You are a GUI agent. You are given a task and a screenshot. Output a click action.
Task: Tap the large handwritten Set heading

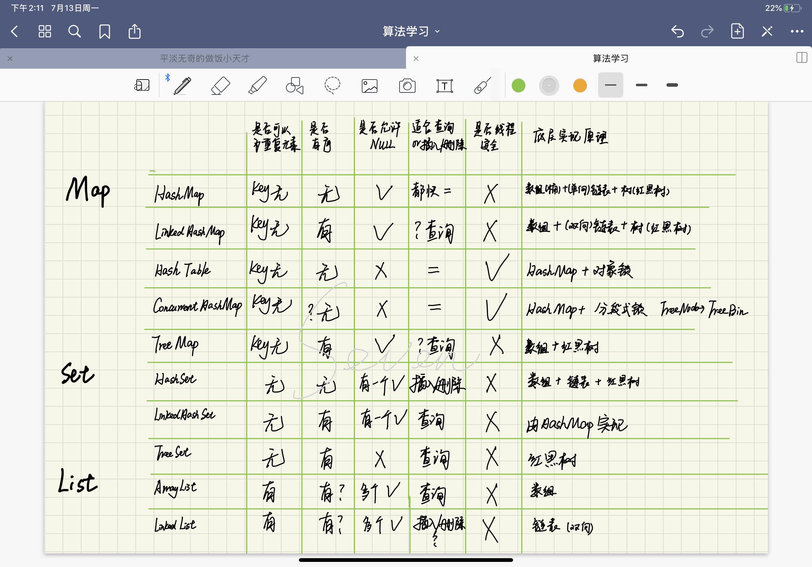click(78, 373)
